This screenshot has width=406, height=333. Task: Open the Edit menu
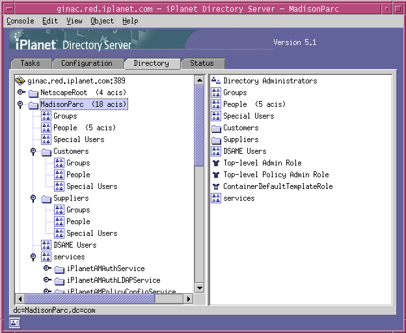(50, 21)
